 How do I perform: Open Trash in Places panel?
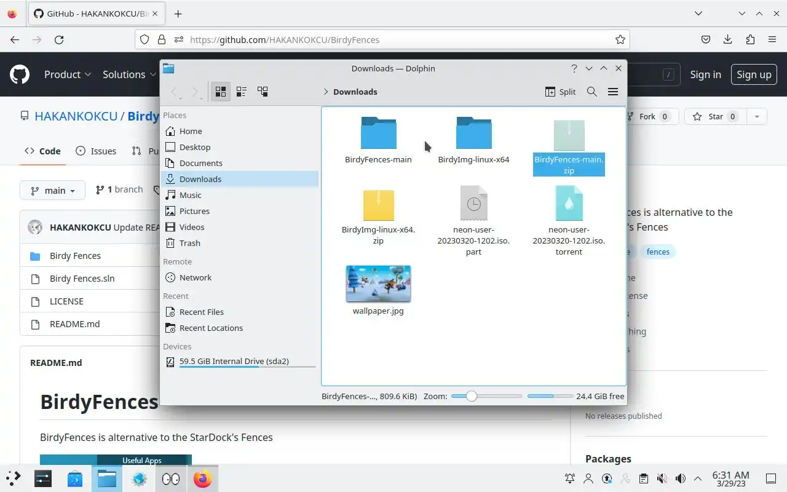click(x=240, y=243)
